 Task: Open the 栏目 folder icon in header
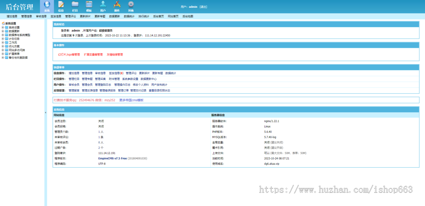coord(75,4)
